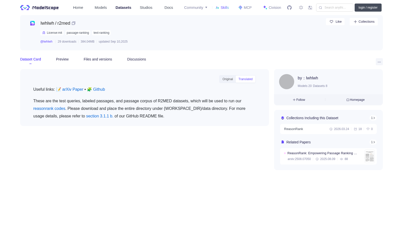403x252 pixels.
Task: Click the 384.04MB size text
Action: 87,42
